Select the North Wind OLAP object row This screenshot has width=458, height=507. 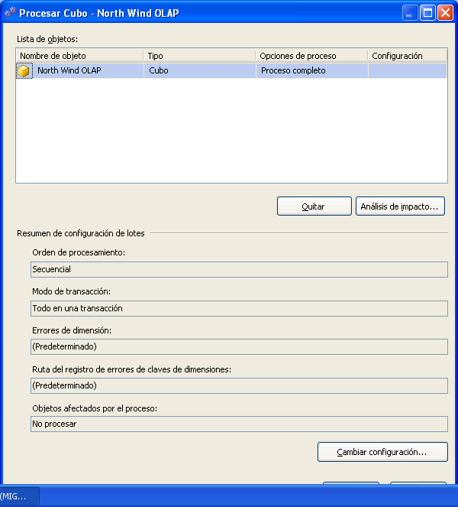tap(231, 70)
